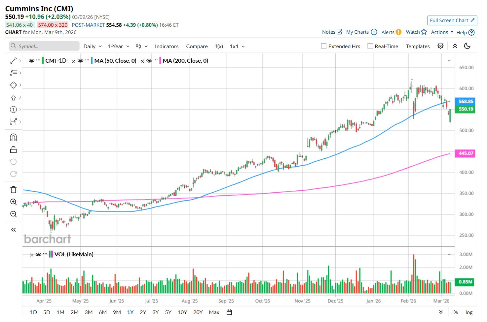Click the lock drawings icon
Image resolution: width=487 pixels, height=322 pixels.
coord(13,150)
